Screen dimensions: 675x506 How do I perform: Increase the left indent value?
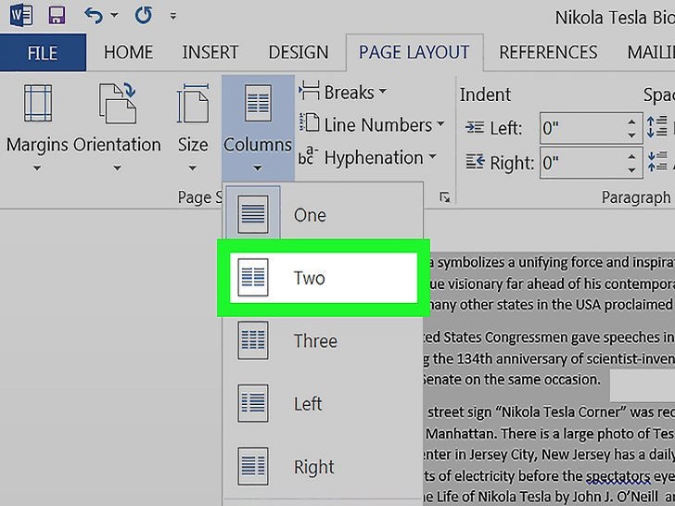[x=631, y=121]
